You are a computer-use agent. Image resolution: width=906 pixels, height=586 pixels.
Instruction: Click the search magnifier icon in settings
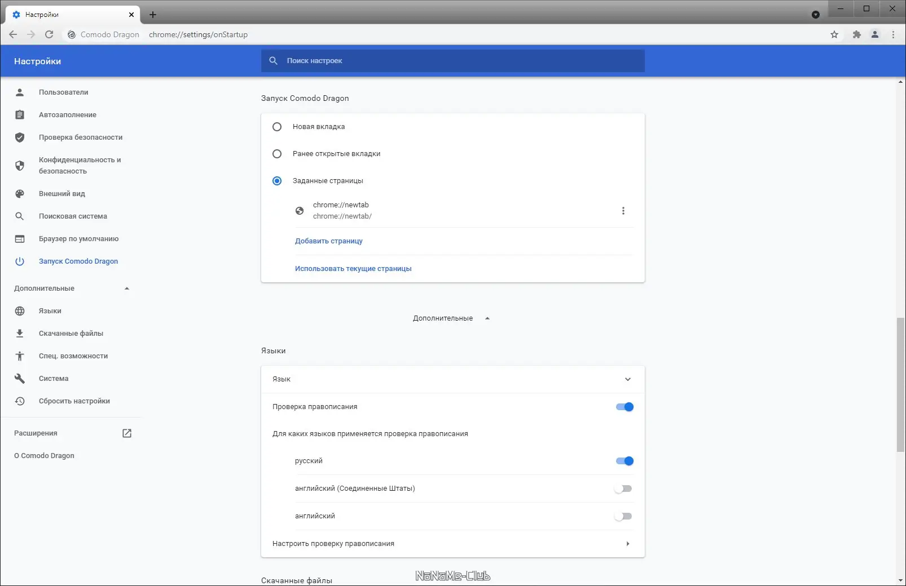click(274, 61)
